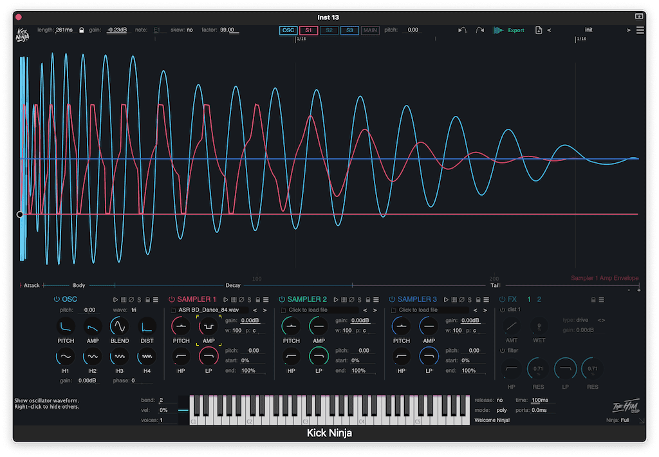Click the Sampler 1 AMP envelope knob
This screenshot has width=659, height=457.
[x=209, y=326]
